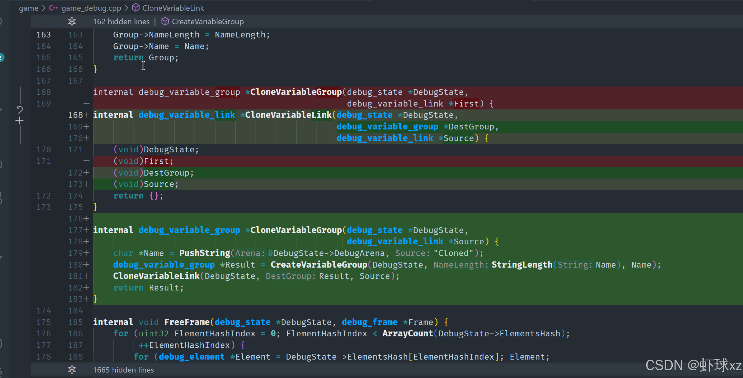Click the removed (void)First; line
The image size is (743, 378).
tap(143, 161)
